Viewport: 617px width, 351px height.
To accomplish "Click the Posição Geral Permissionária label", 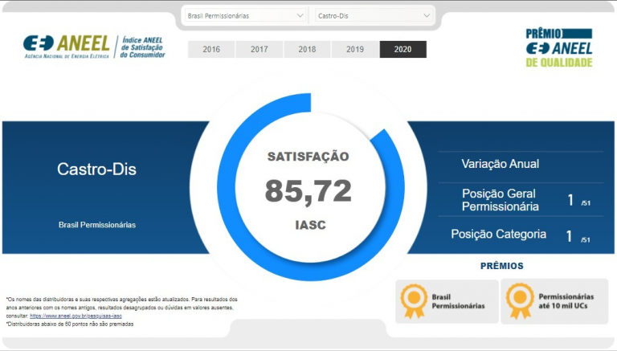I will [501, 200].
